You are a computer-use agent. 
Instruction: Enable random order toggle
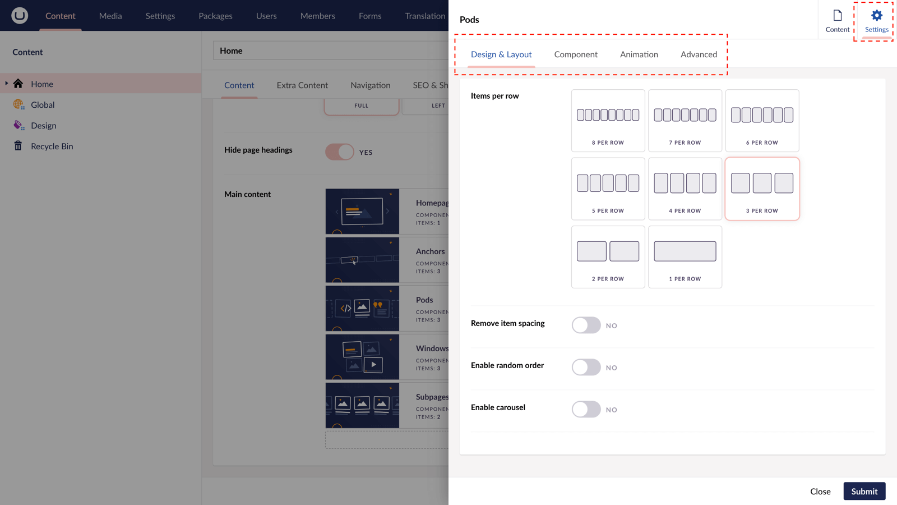point(586,368)
